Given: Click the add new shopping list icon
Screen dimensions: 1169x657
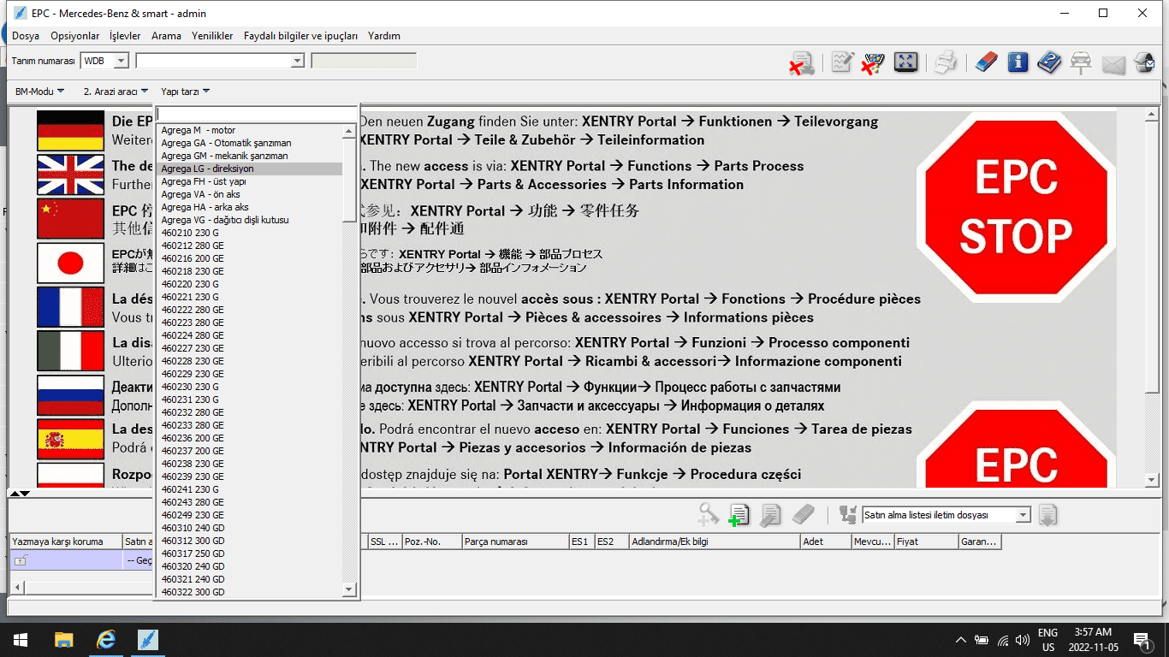Looking at the screenshot, I should point(738,514).
